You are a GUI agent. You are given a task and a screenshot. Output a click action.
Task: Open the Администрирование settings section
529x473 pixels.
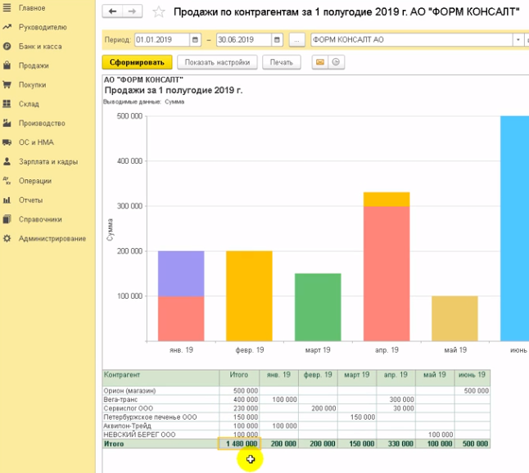pos(52,238)
